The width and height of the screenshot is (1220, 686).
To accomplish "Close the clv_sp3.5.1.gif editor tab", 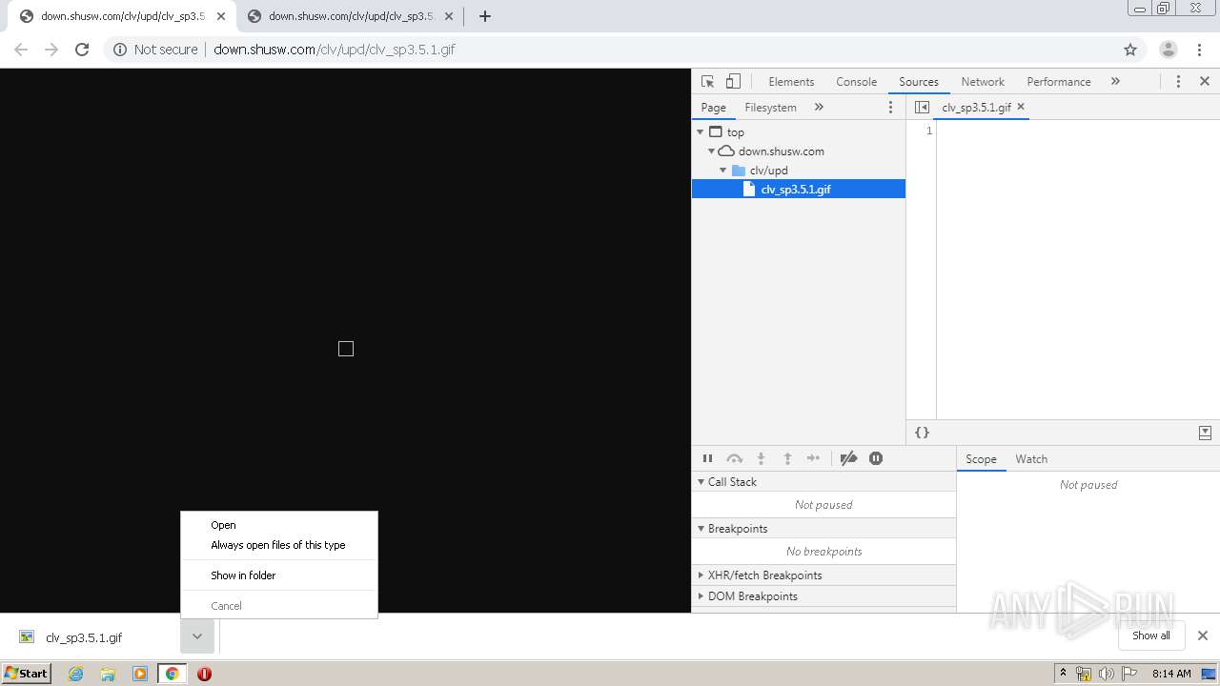I will click(1021, 107).
